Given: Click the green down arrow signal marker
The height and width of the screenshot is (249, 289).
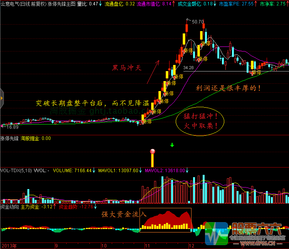Looking at the screenshot, I should tap(172, 145).
